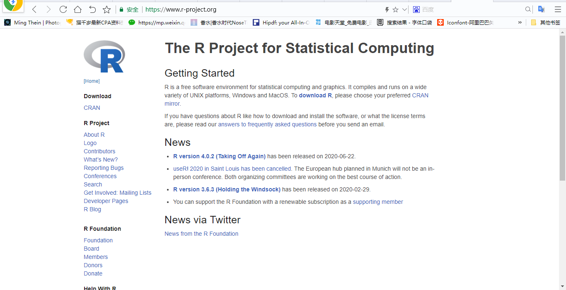Open the Conferences link
The height and width of the screenshot is (290, 566).
click(x=100, y=176)
